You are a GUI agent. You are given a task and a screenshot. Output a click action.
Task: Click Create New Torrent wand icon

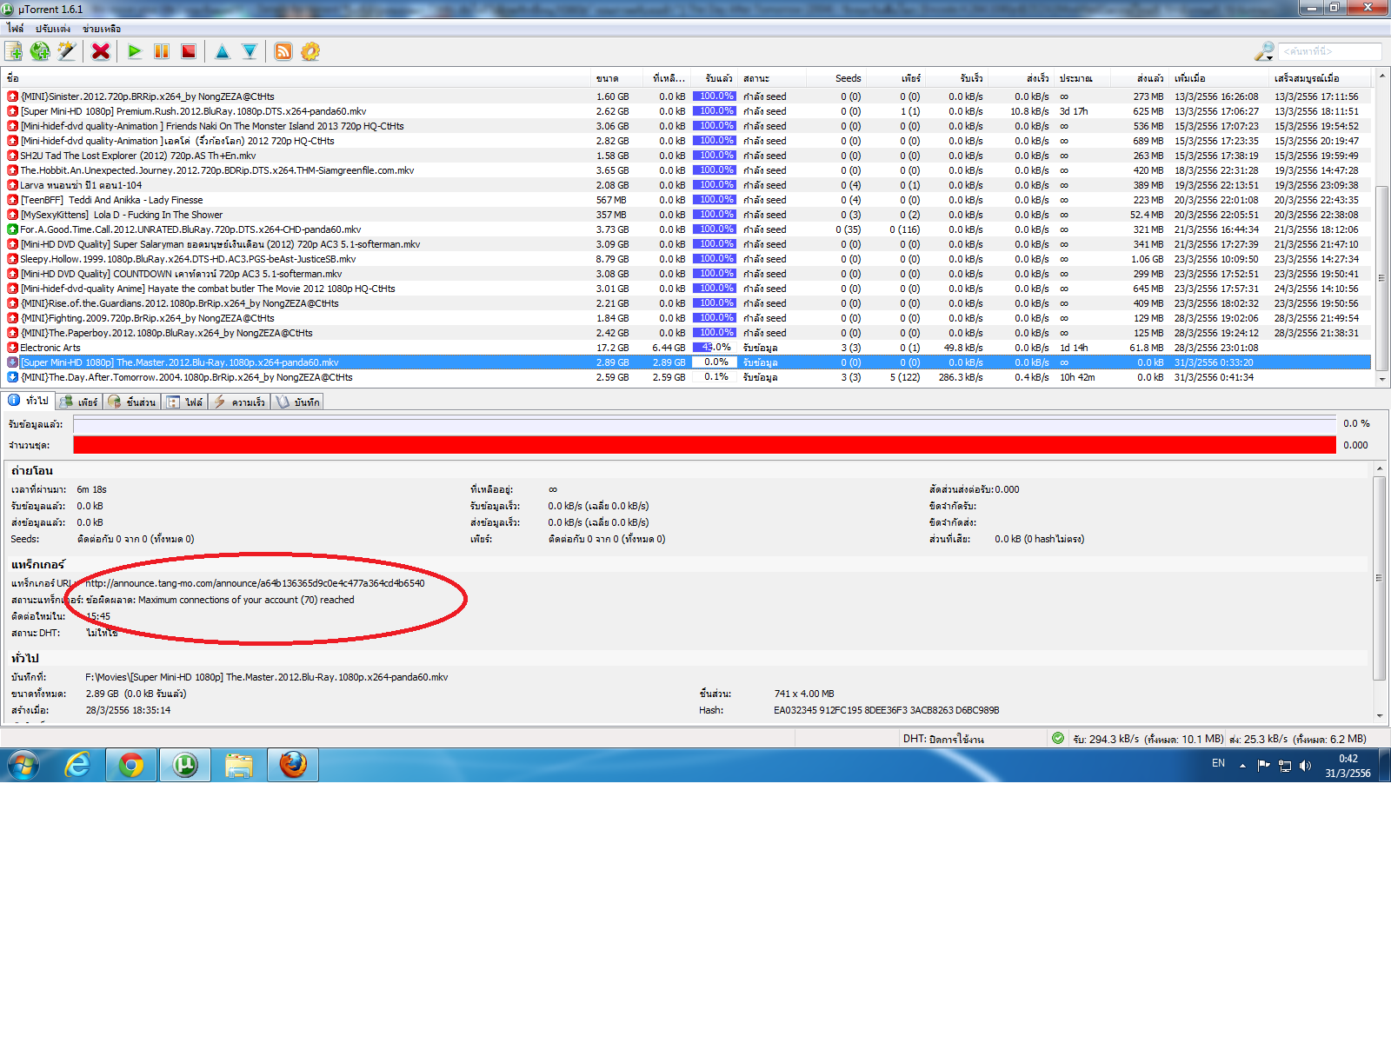pos(67,51)
